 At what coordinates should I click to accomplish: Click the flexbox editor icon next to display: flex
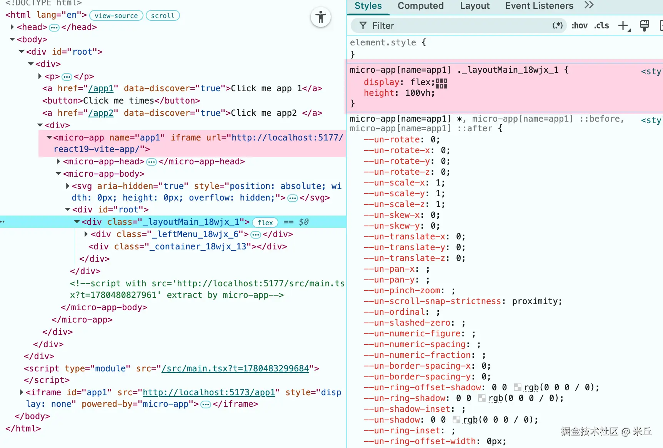(441, 83)
